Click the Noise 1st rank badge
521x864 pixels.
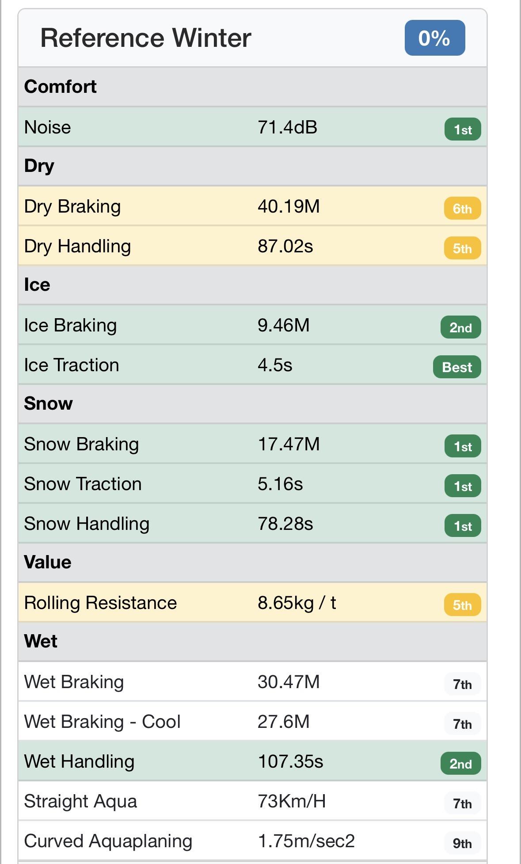(x=462, y=129)
